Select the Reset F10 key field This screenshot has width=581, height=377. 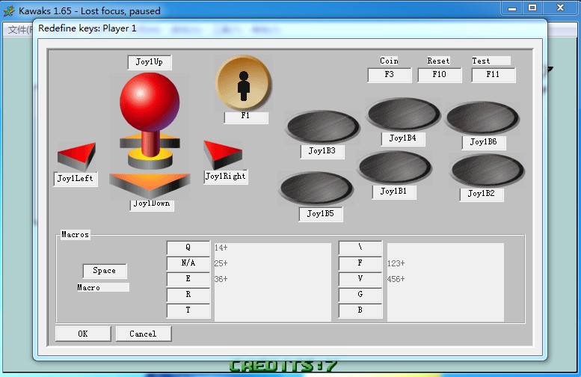439,75
